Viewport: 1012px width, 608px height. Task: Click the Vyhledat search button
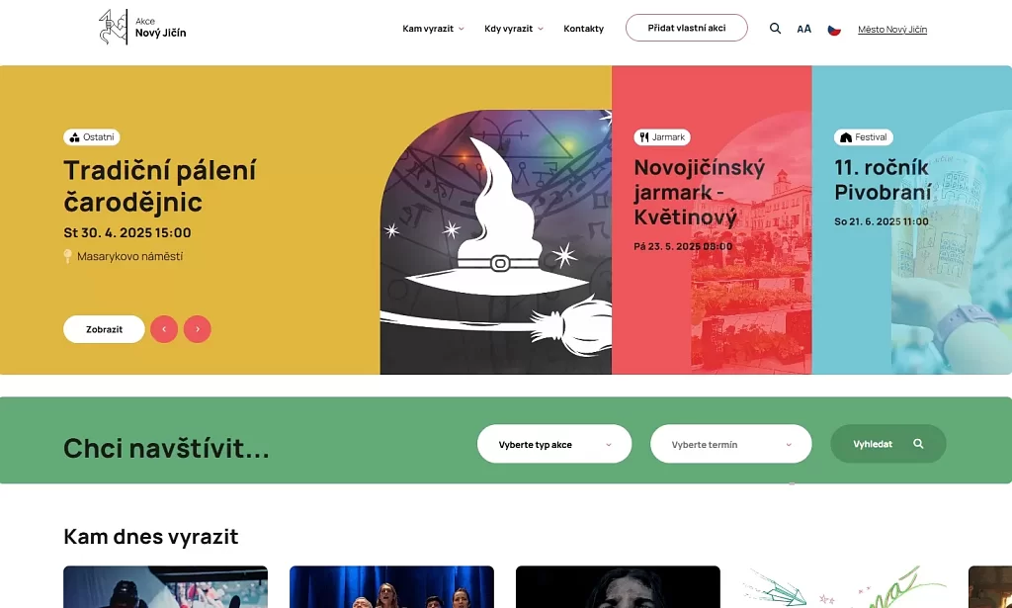pos(888,444)
